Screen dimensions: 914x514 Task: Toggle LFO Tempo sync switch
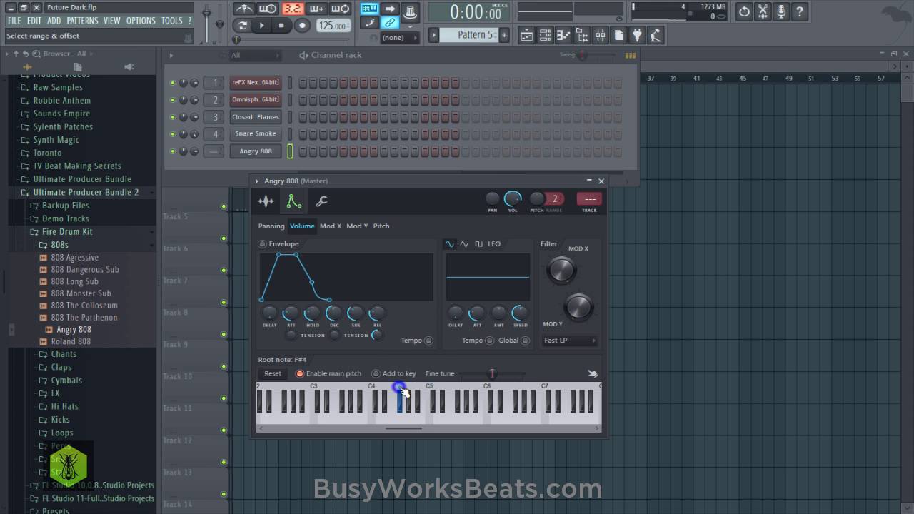click(489, 341)
